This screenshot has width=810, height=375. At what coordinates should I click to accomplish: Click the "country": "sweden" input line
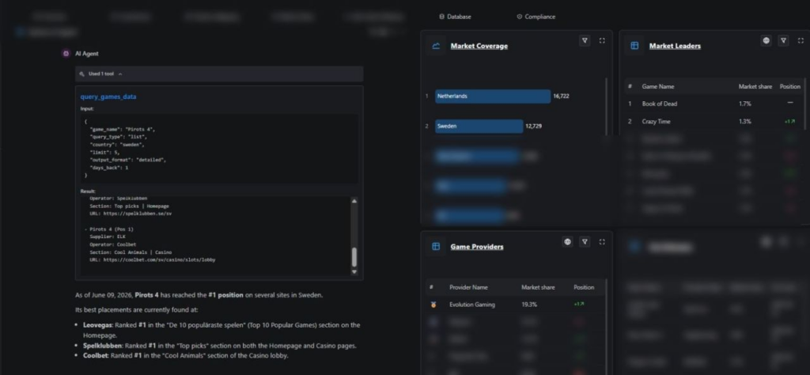(x=117, y=145)
